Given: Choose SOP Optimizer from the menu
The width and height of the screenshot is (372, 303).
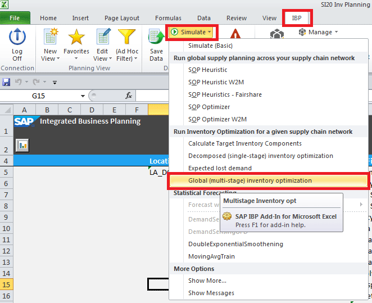Looking at the screenshot, I should tap(209, 107).
